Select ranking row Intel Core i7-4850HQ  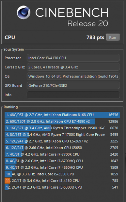coord(62,167)
